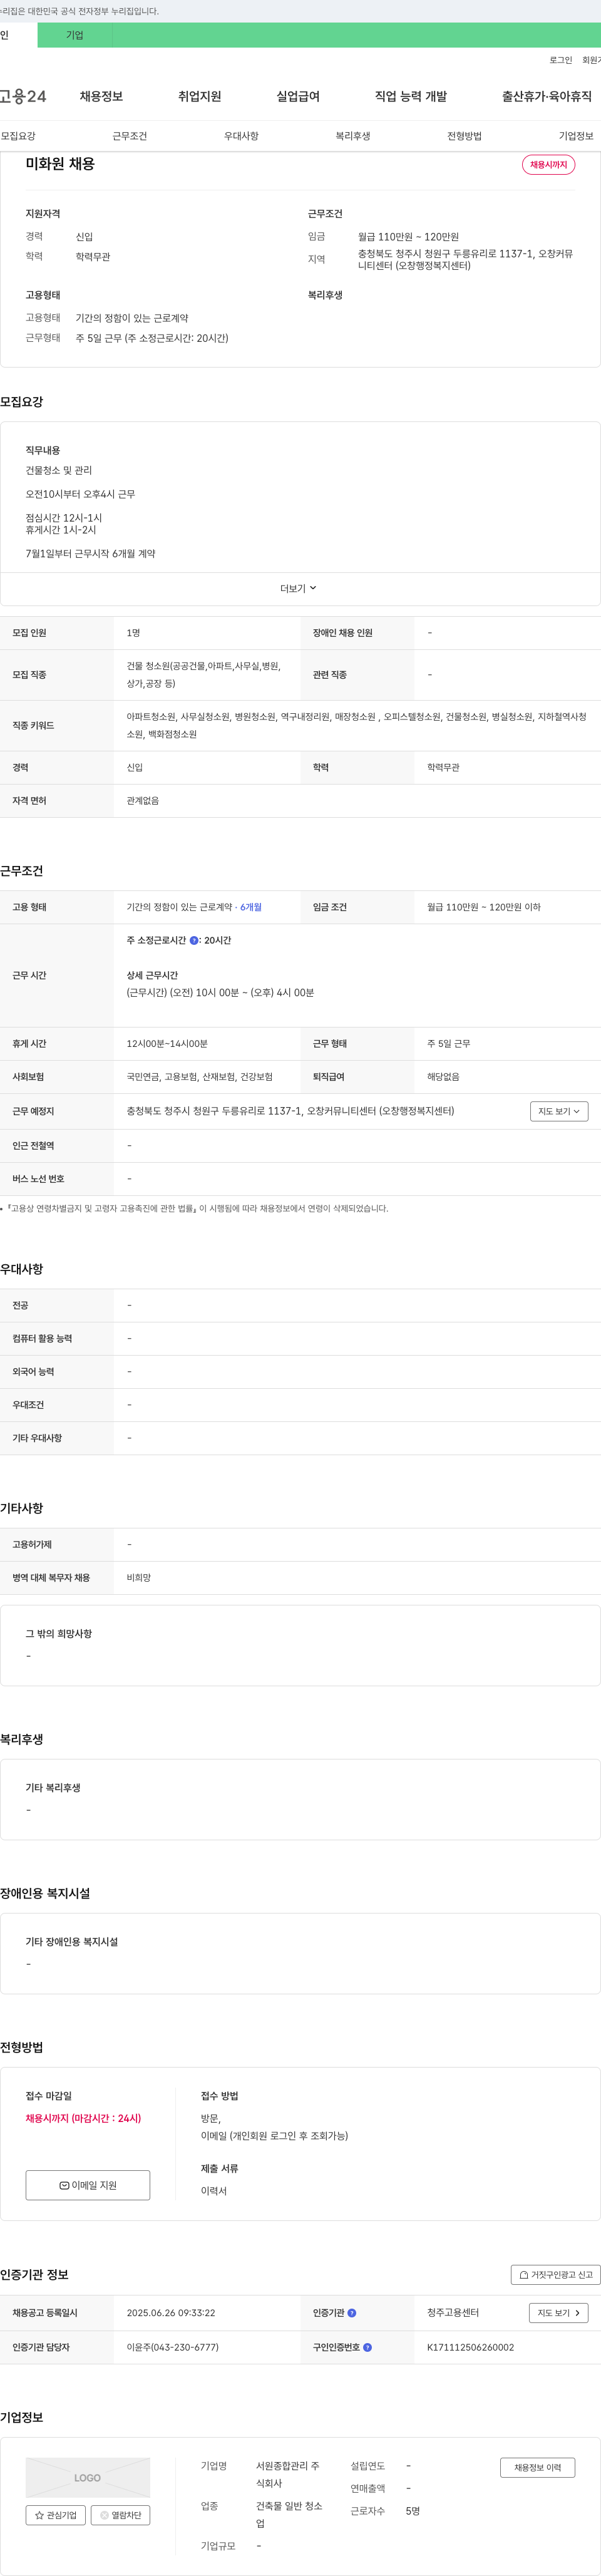Click the 청주고용센터 text
601x2576 pixels.
(x=453, y=2313)
